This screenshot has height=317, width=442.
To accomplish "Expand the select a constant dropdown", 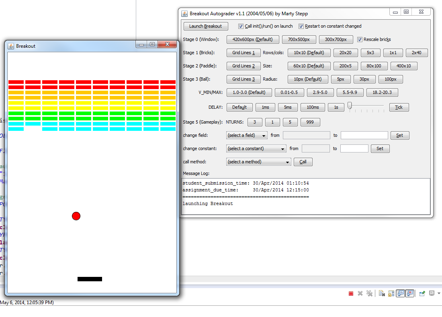I will coord(256,149).
